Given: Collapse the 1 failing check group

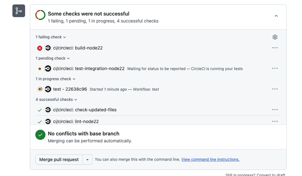Looking at the screenshot, I should [x=51, y=37].
